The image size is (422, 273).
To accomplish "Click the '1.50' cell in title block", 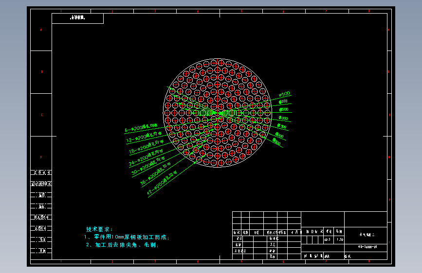I will point(340,239).
